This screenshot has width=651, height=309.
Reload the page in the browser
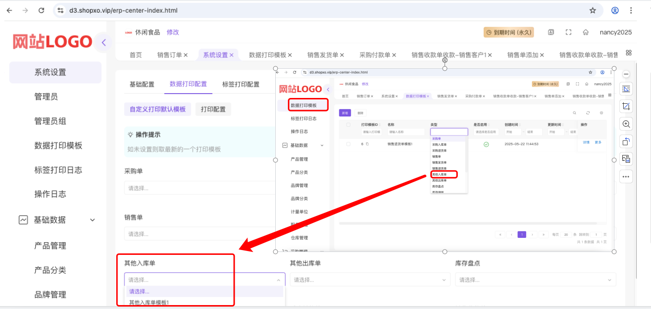(41, 10)
